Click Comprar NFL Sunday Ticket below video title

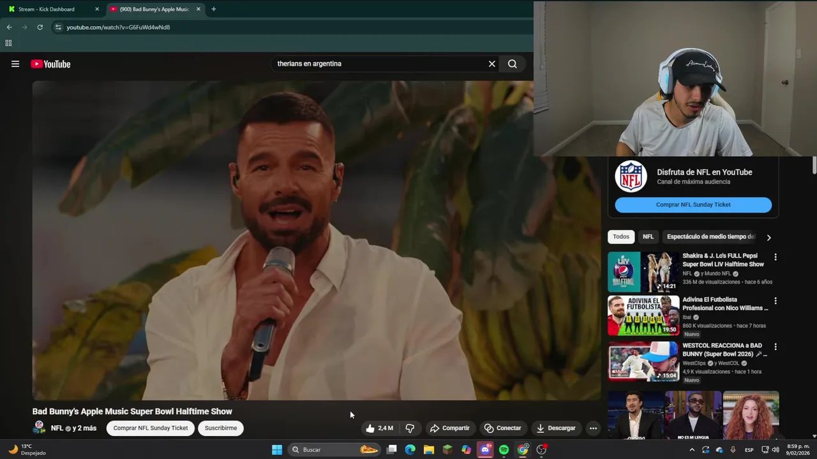(x=151, y=428)
